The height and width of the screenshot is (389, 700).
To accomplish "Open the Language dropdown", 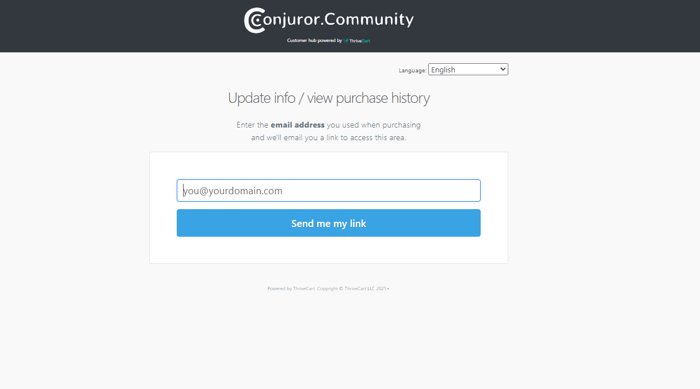I will point(468,70).
